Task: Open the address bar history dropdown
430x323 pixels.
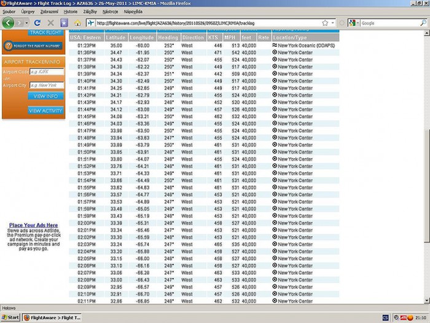Action: click(333, 23)
